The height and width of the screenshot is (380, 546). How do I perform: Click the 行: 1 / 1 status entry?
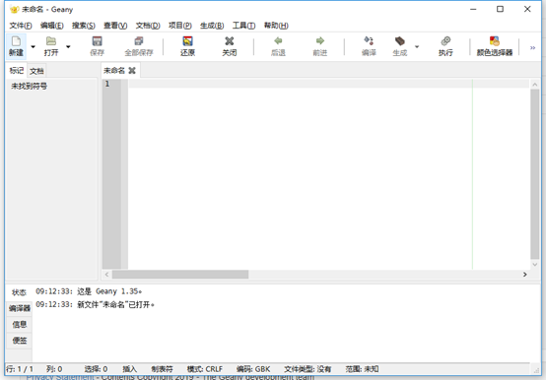[20, 369]
